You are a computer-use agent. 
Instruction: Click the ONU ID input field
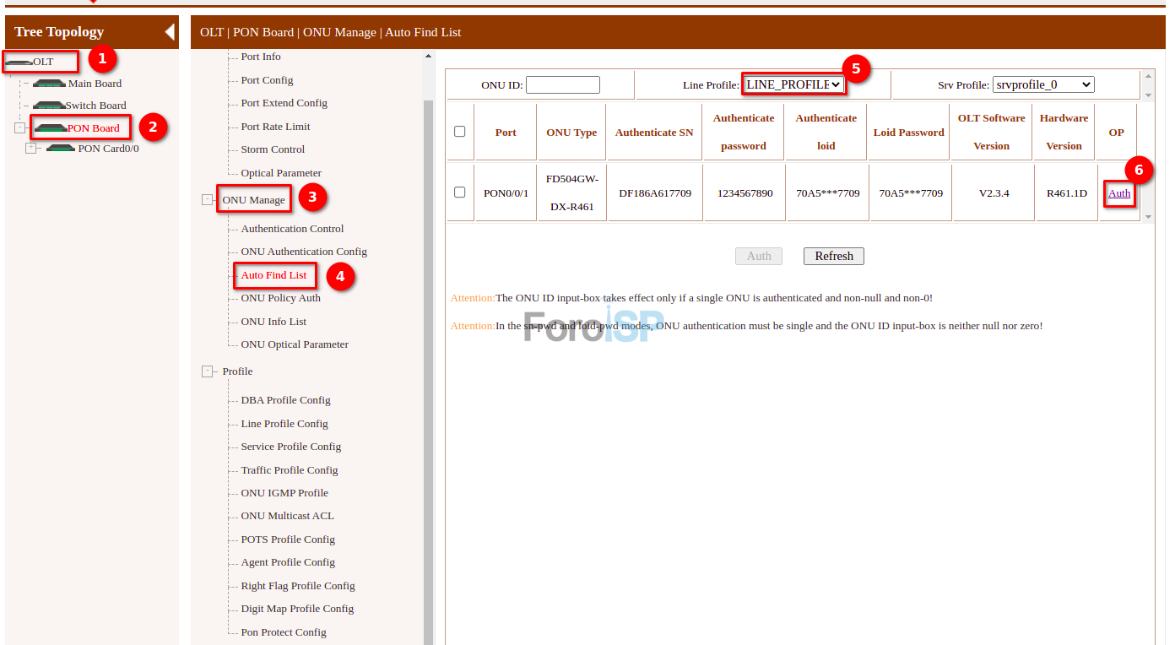tap(562, 84)
